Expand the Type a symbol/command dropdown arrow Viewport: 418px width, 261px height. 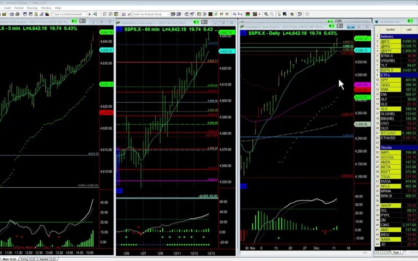tap(86, 14)
